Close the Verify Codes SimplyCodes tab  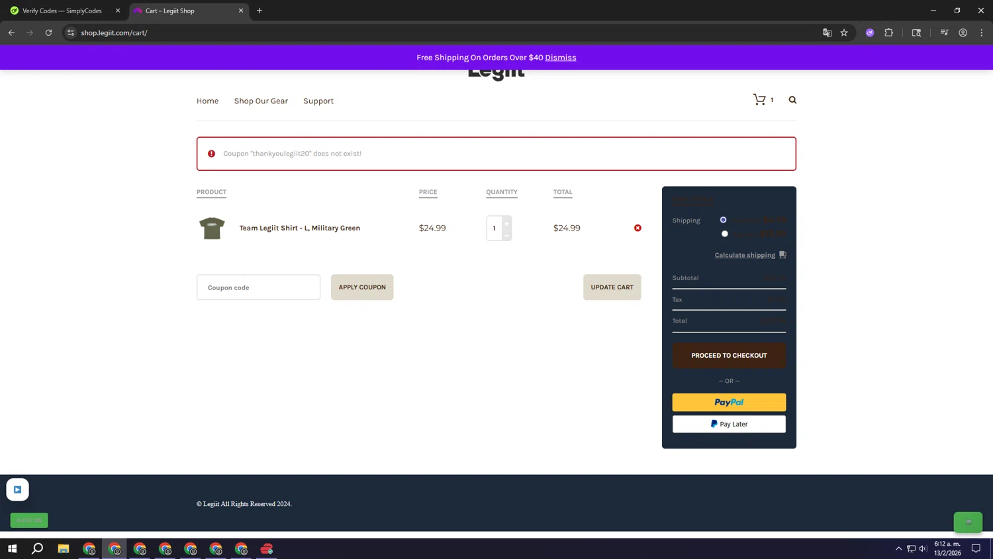(118, 11)
